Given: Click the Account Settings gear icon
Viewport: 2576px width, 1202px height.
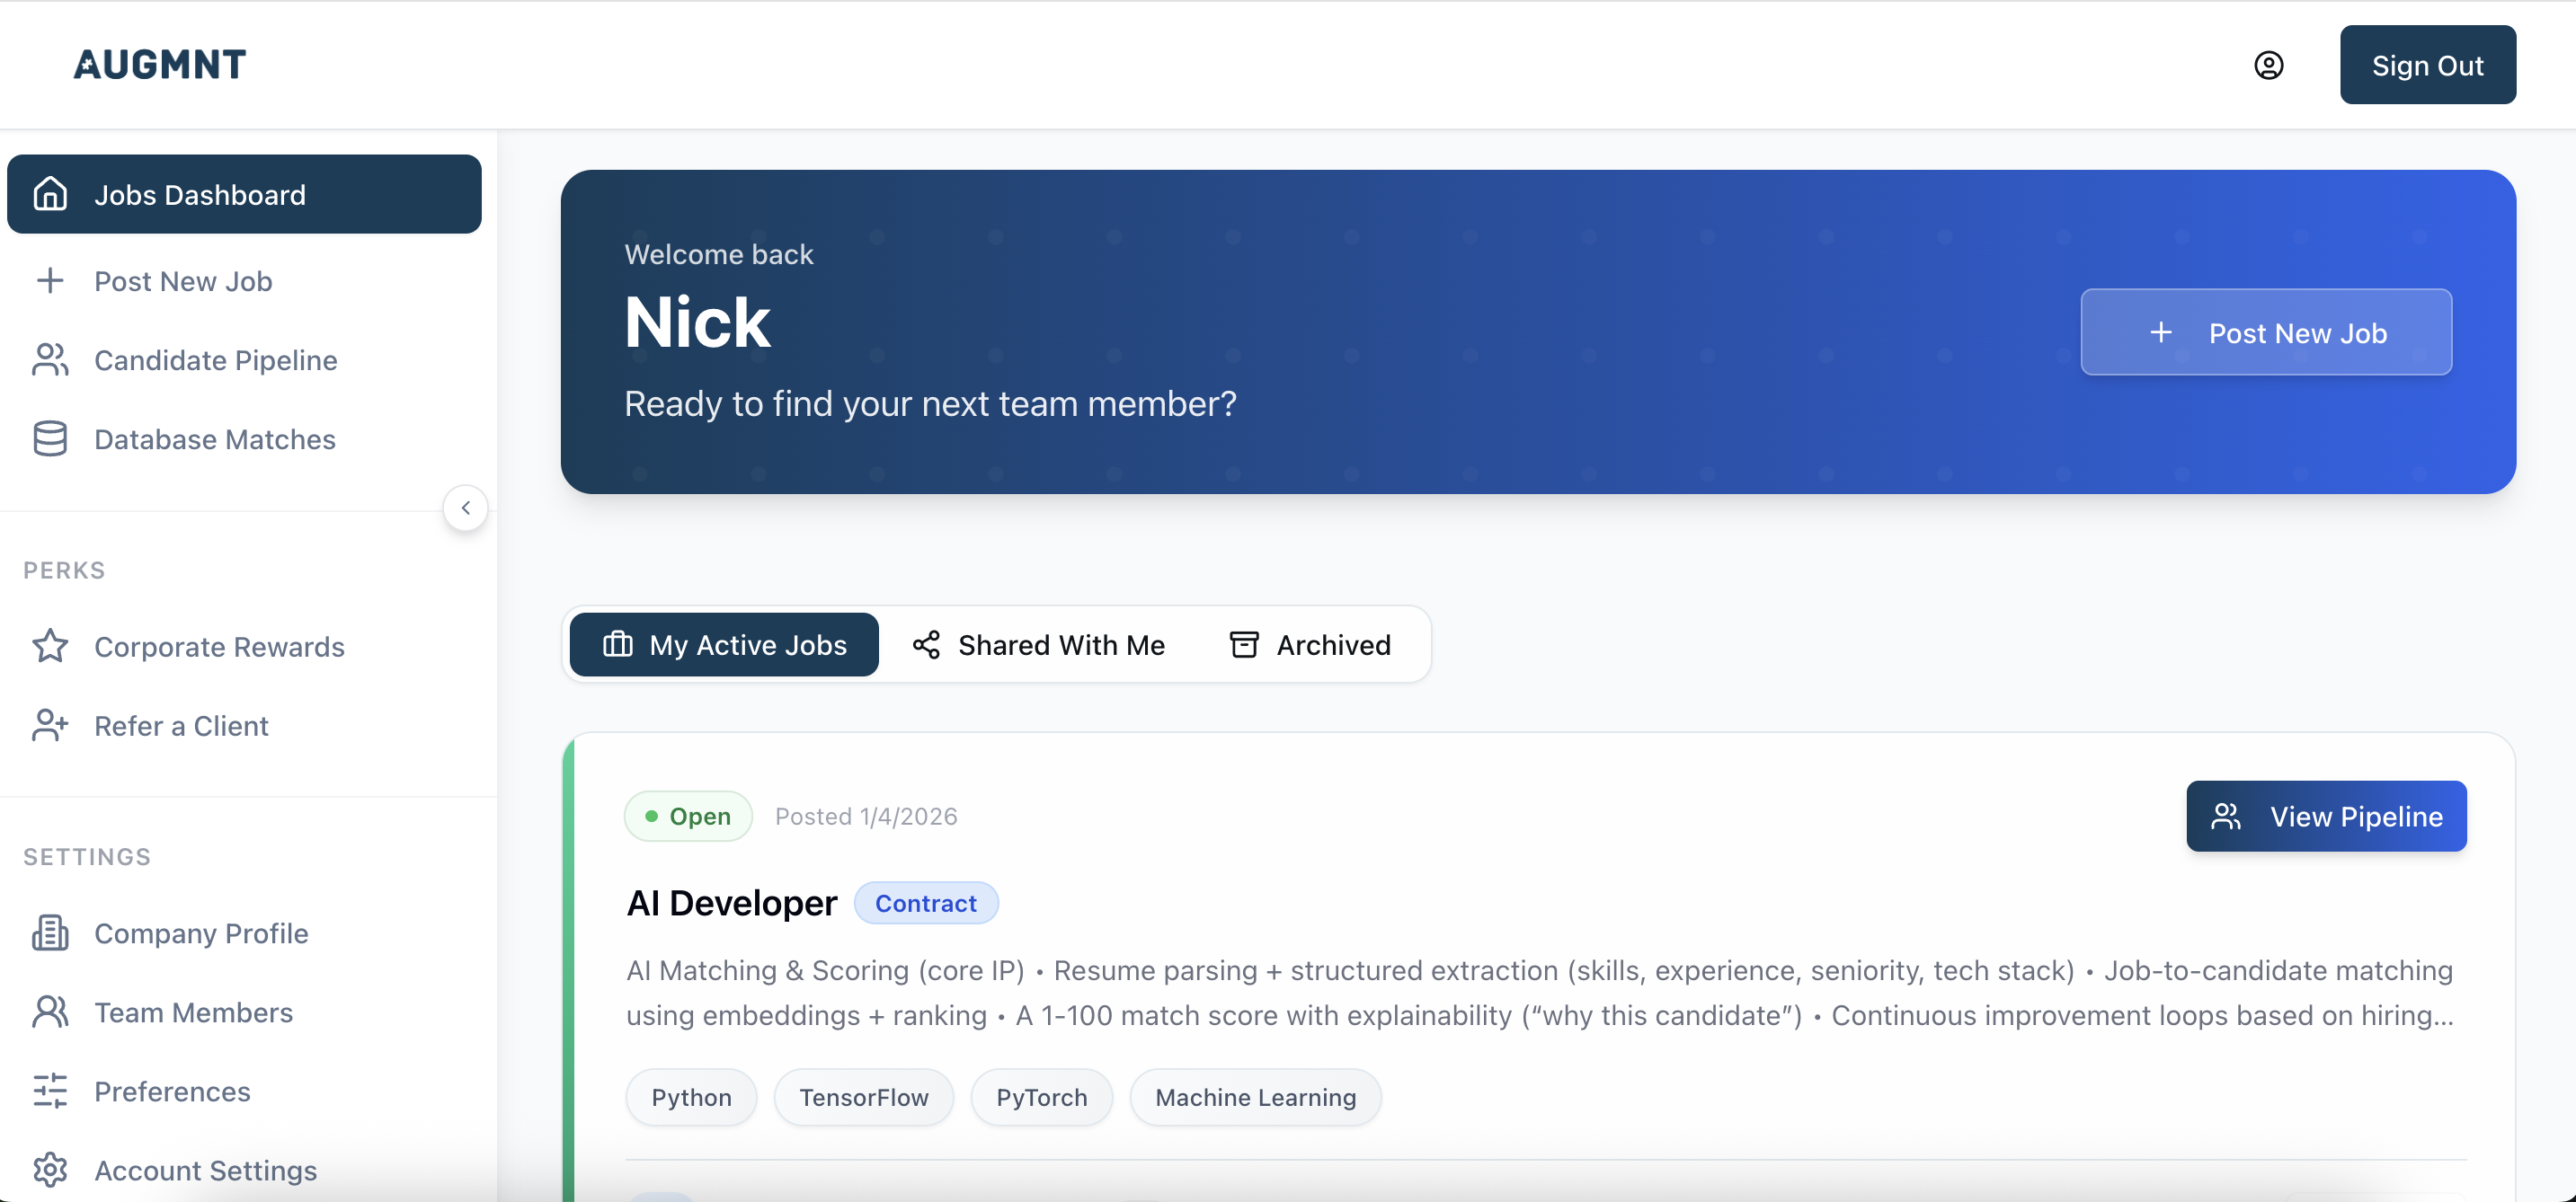Looking at the screenshot, I should point(50,1169).
